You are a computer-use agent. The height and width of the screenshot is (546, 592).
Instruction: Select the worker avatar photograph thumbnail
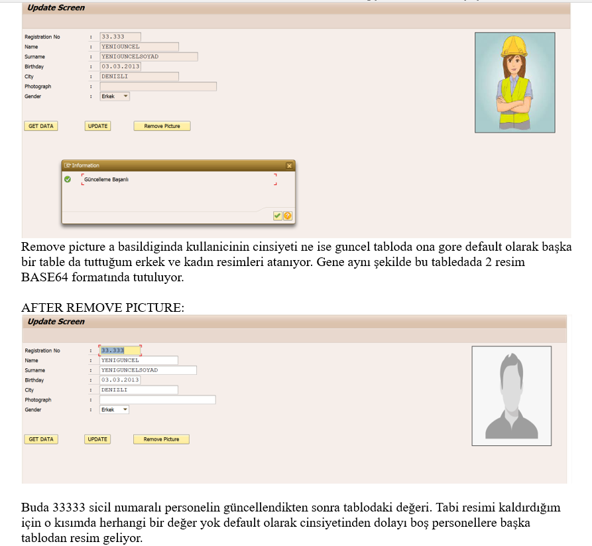point(514,82)
